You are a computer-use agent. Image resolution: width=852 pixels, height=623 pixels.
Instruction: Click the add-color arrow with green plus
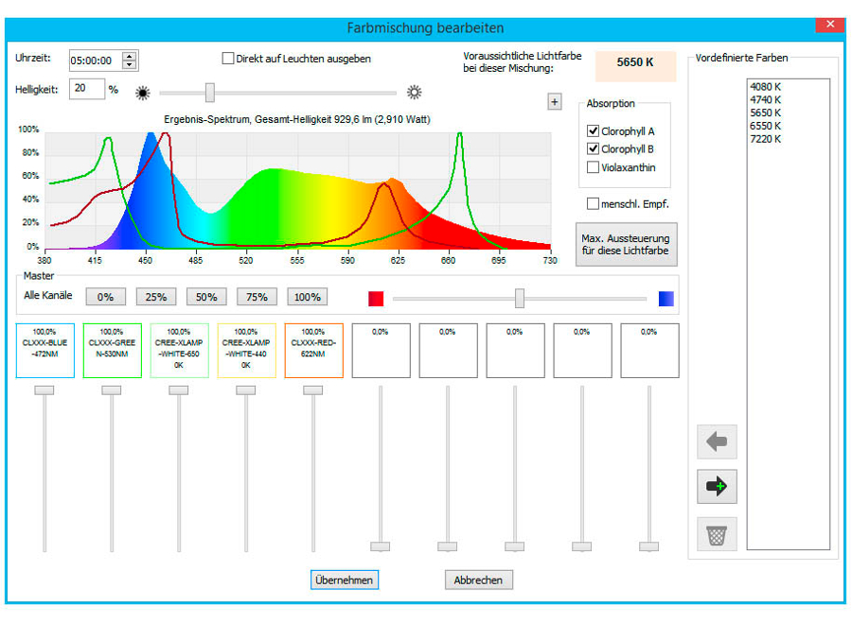pyautogui.click(x=717, y=486)
